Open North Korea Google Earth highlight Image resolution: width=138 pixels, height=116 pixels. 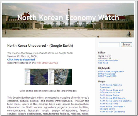tap(111, 72)
